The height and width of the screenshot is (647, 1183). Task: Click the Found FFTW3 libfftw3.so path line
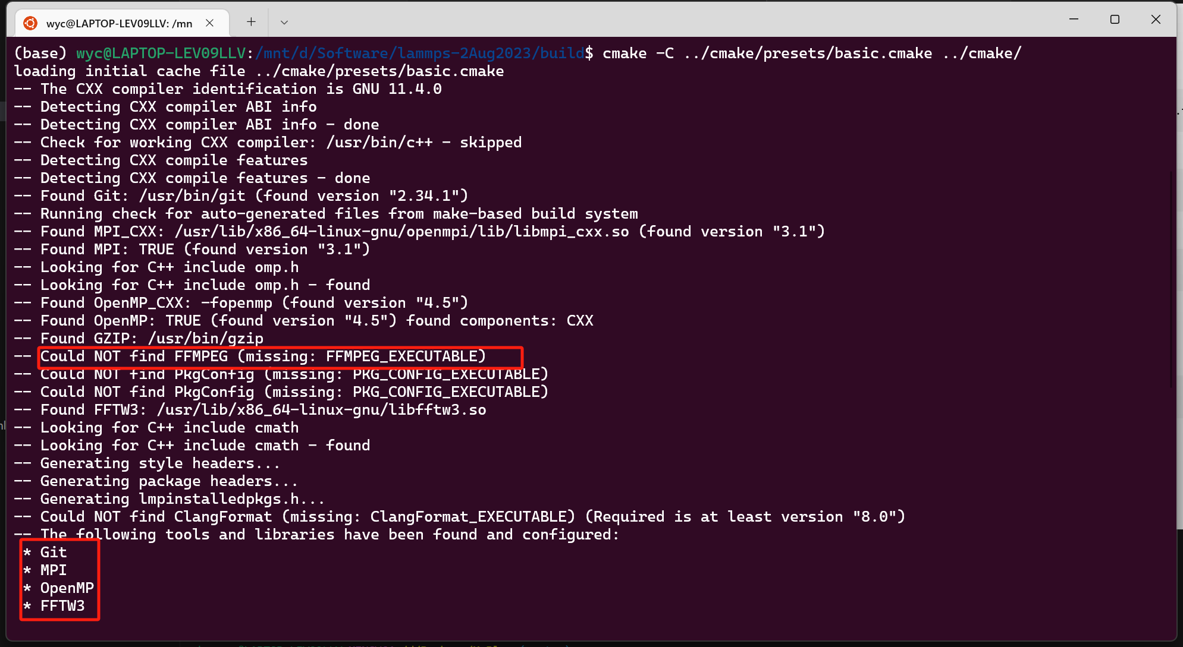pos(263,410)
